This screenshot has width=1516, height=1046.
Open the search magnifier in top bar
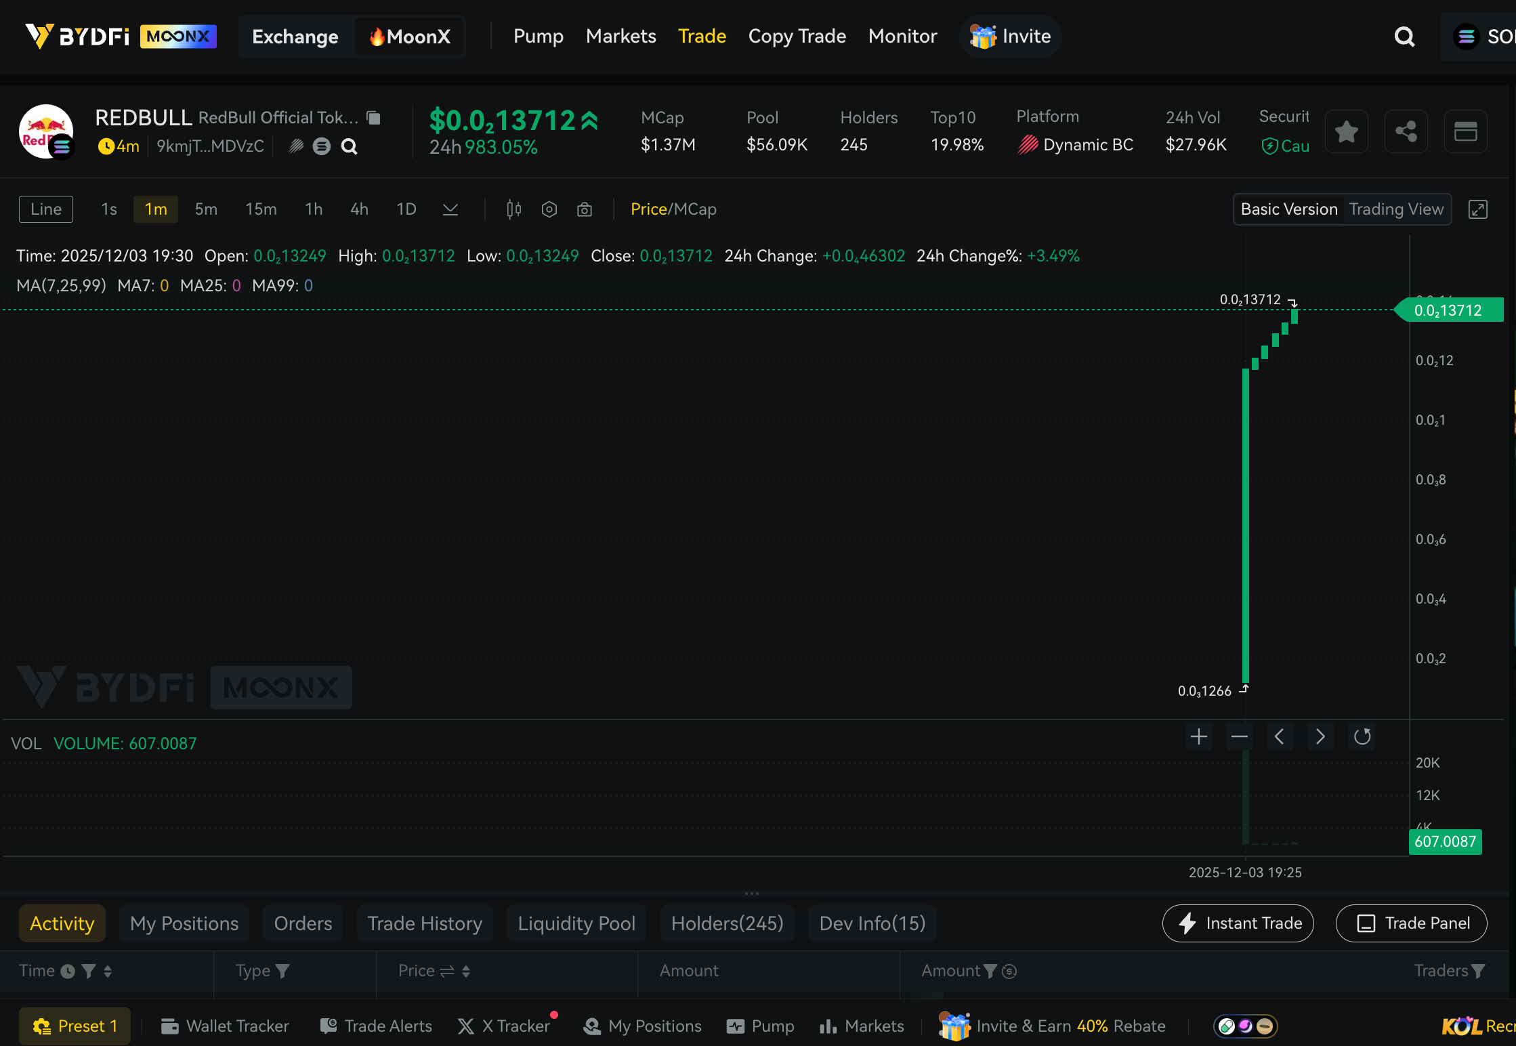(x=1404, y=37)
